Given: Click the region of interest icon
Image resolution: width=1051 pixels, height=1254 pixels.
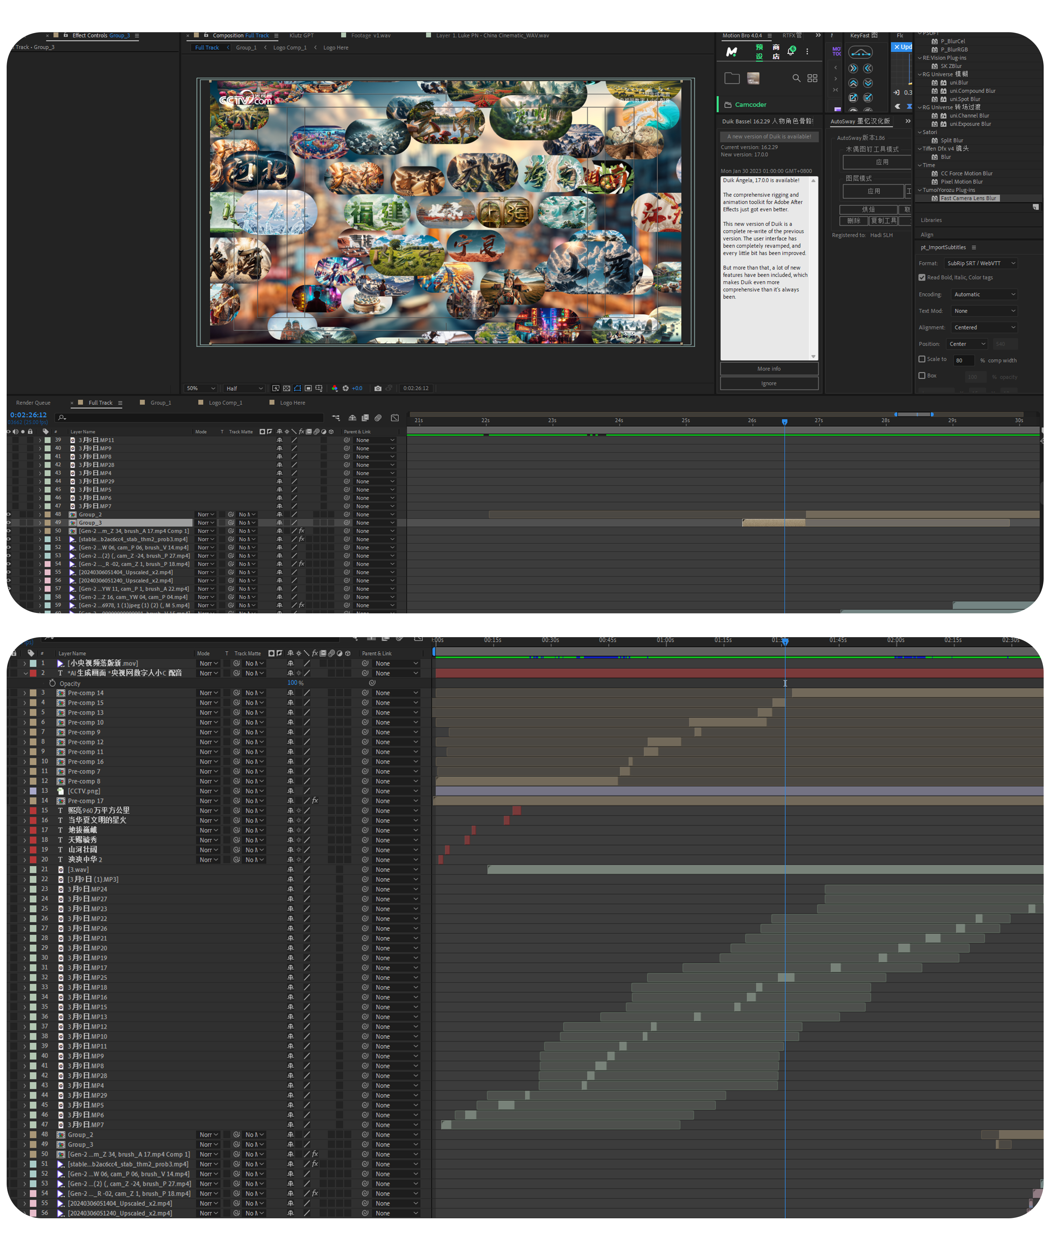Looking at the screenshot, I should [308, 388].
